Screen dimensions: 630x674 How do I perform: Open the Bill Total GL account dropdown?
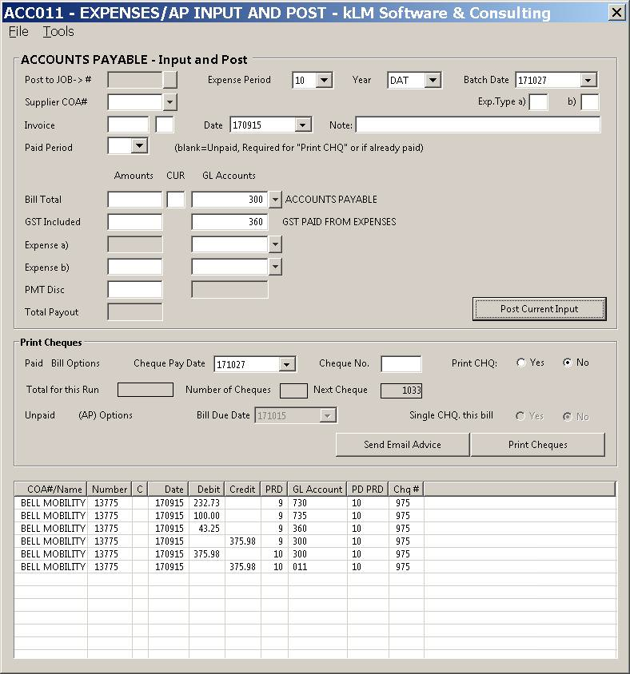(x=275, y=200)
